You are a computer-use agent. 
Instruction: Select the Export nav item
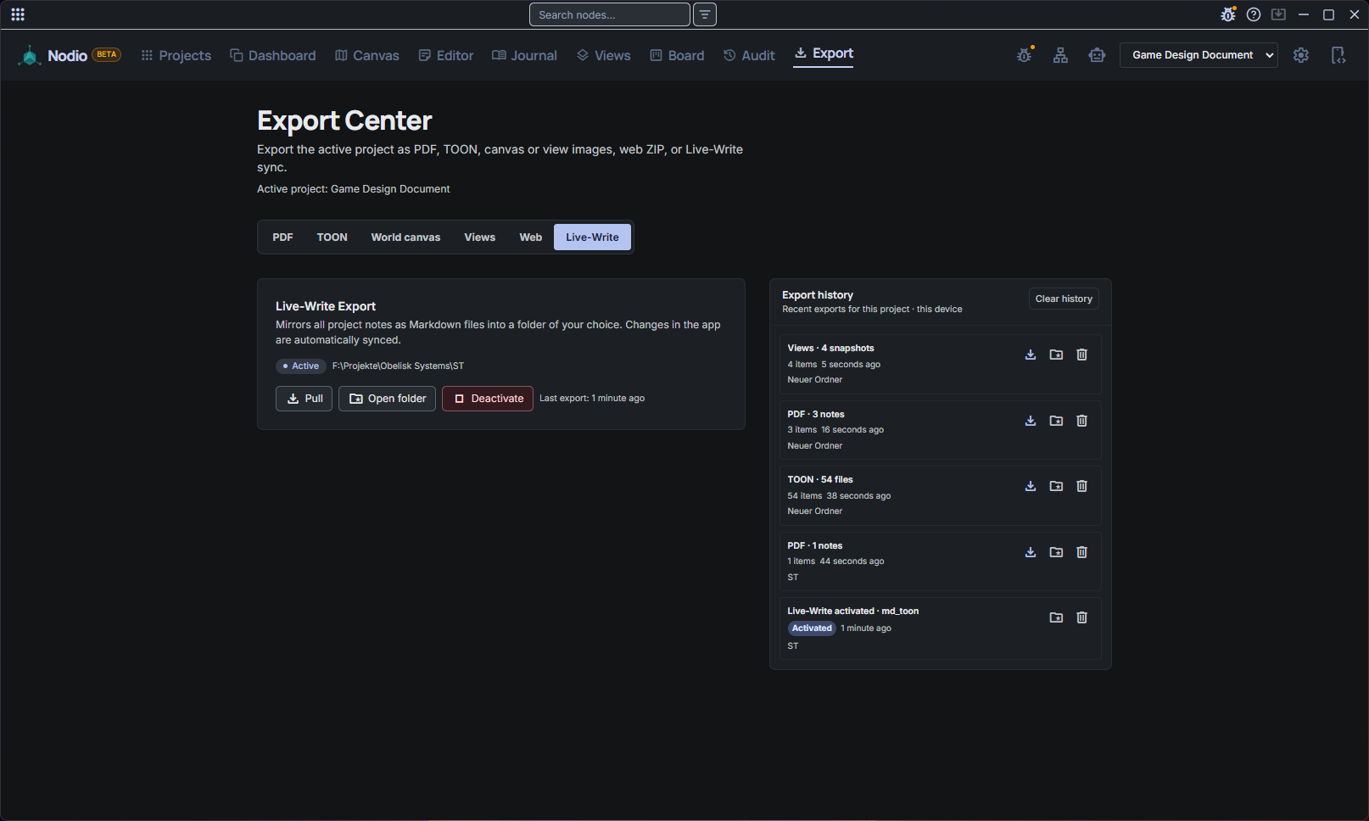tap(824, 53)
